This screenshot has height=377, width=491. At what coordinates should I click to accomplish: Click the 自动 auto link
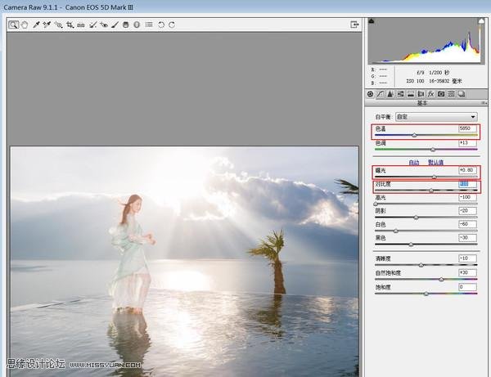coord(414,162)
